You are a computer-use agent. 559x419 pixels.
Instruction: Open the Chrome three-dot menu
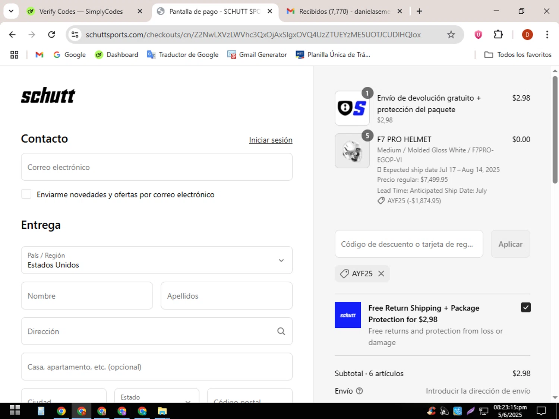pos(547,35)
